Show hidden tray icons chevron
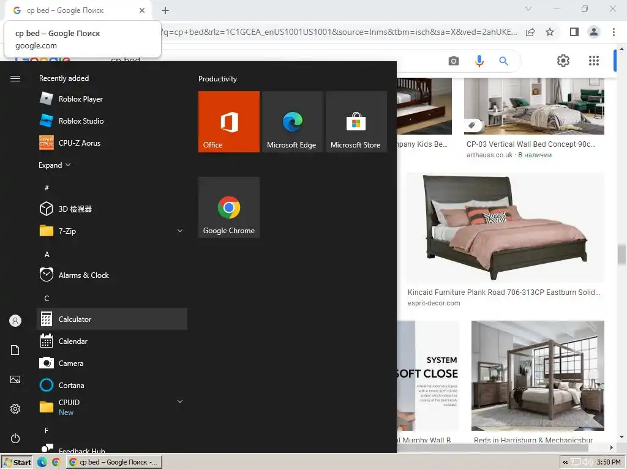 coord(565,462)
